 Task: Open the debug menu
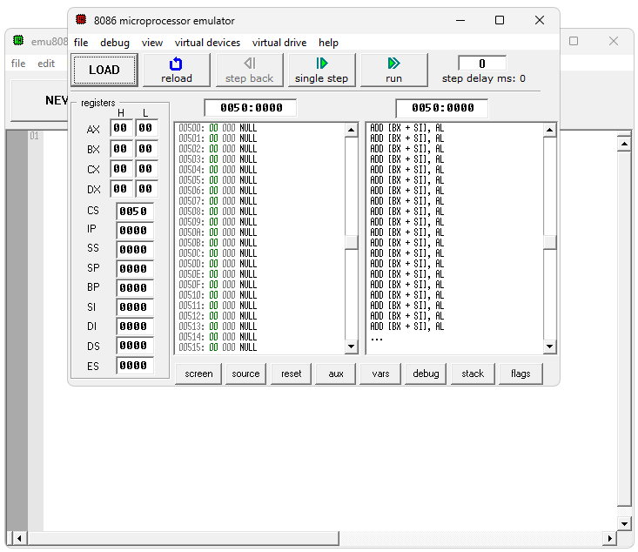pyautogui.click(x=115, y=43)
